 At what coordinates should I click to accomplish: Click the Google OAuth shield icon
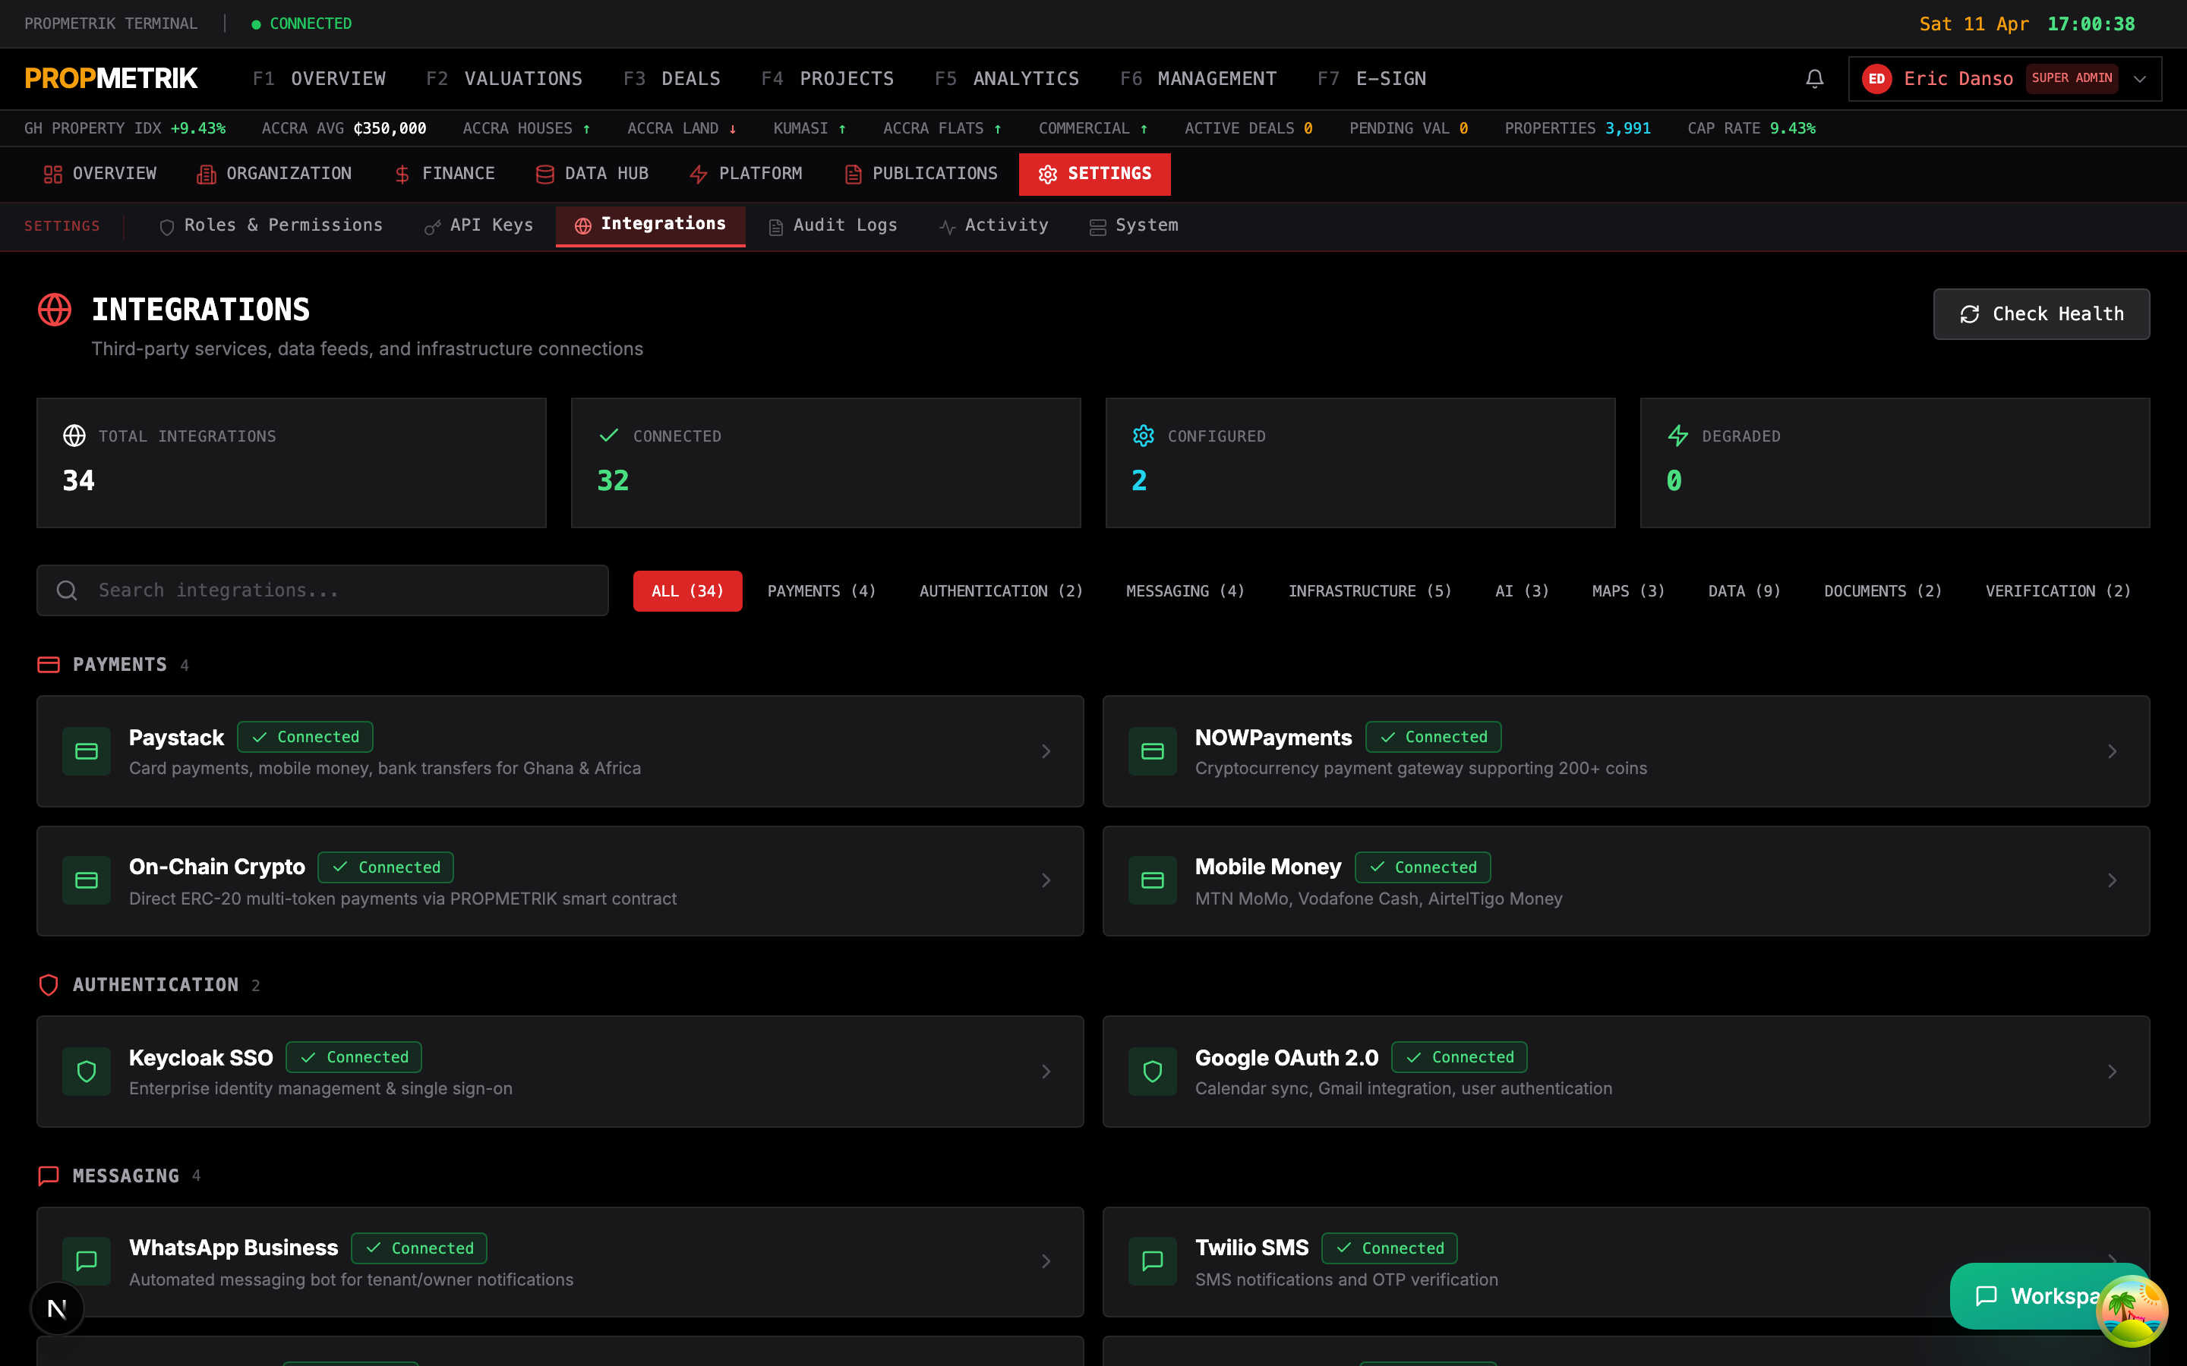1152,1072
